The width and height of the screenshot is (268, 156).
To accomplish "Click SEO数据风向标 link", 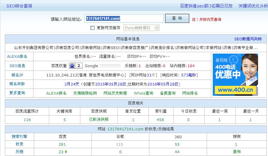I will coord(248,39).
